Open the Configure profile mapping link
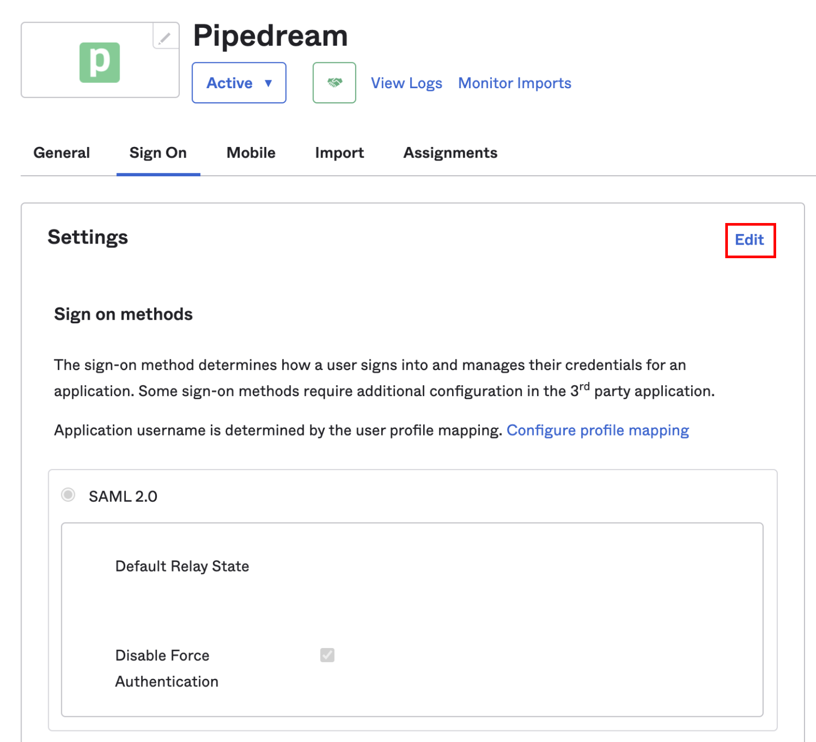 pos(597,430)
